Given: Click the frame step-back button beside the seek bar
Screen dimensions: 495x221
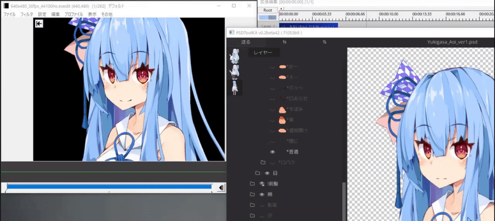Looking at the screenshot, I should (221, 188).
